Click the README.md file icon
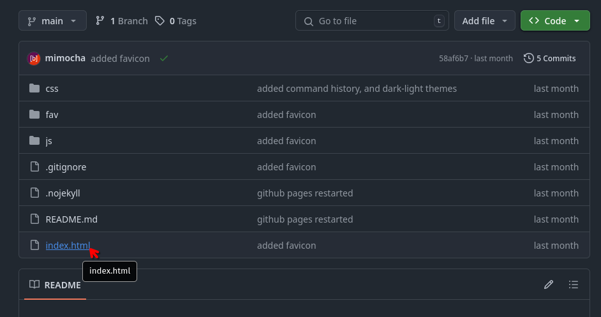Viewport: 601px width, 317px height. point(34,219)
